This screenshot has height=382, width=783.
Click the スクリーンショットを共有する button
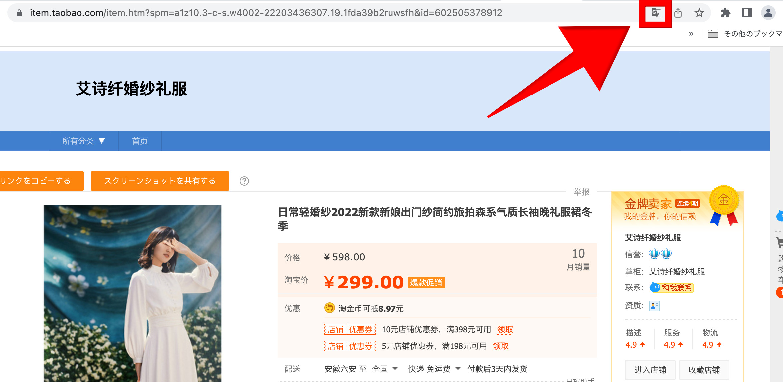click(160, 181)
